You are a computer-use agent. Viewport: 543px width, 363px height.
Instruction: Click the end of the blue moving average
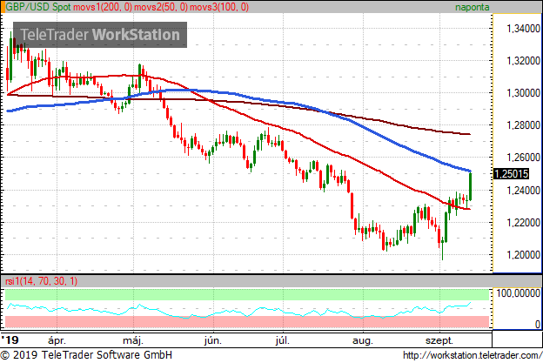tap(470, 171)
